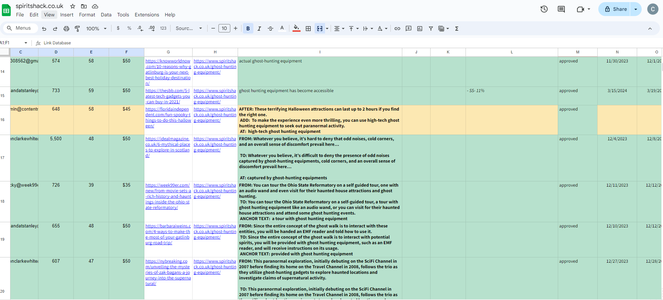Open the thesbb.com link in row 15
663x300 pixels.
click(168, 96)
